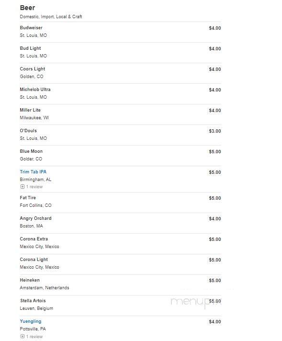Open the Trim Tab IPA link
Screen dimensions: 282x341
[33, 172]
